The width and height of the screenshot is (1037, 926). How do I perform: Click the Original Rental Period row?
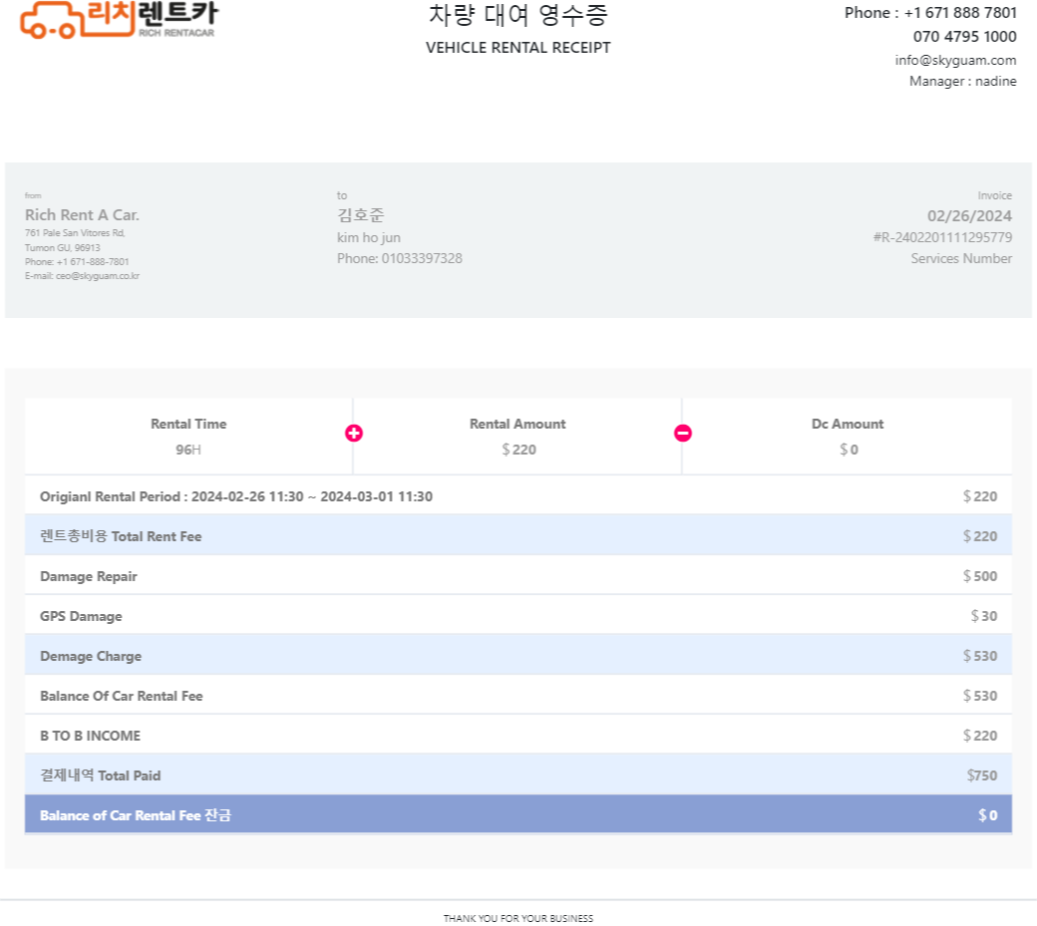click(518, 496)
